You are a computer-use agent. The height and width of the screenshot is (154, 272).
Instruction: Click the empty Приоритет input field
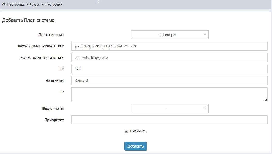169,120
